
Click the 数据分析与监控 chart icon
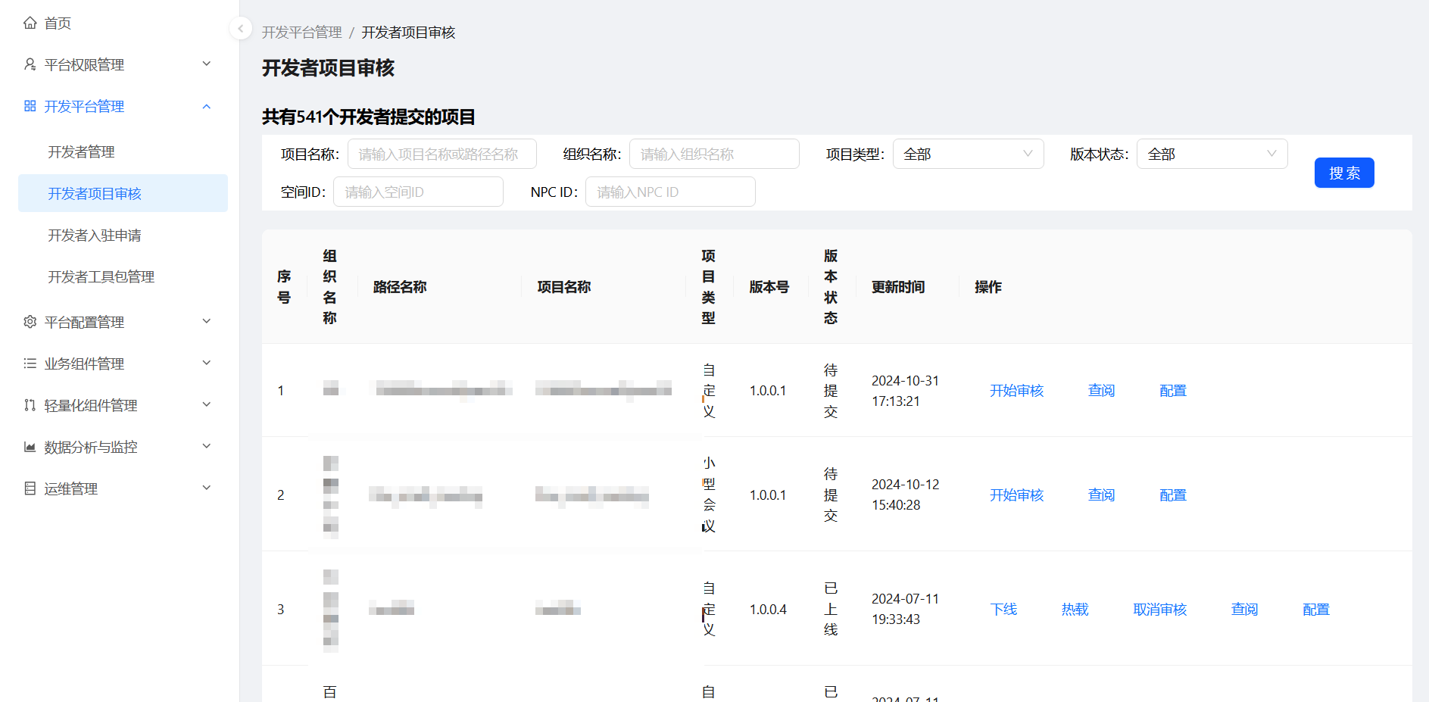pyautogui.click(x=30, y=447)
